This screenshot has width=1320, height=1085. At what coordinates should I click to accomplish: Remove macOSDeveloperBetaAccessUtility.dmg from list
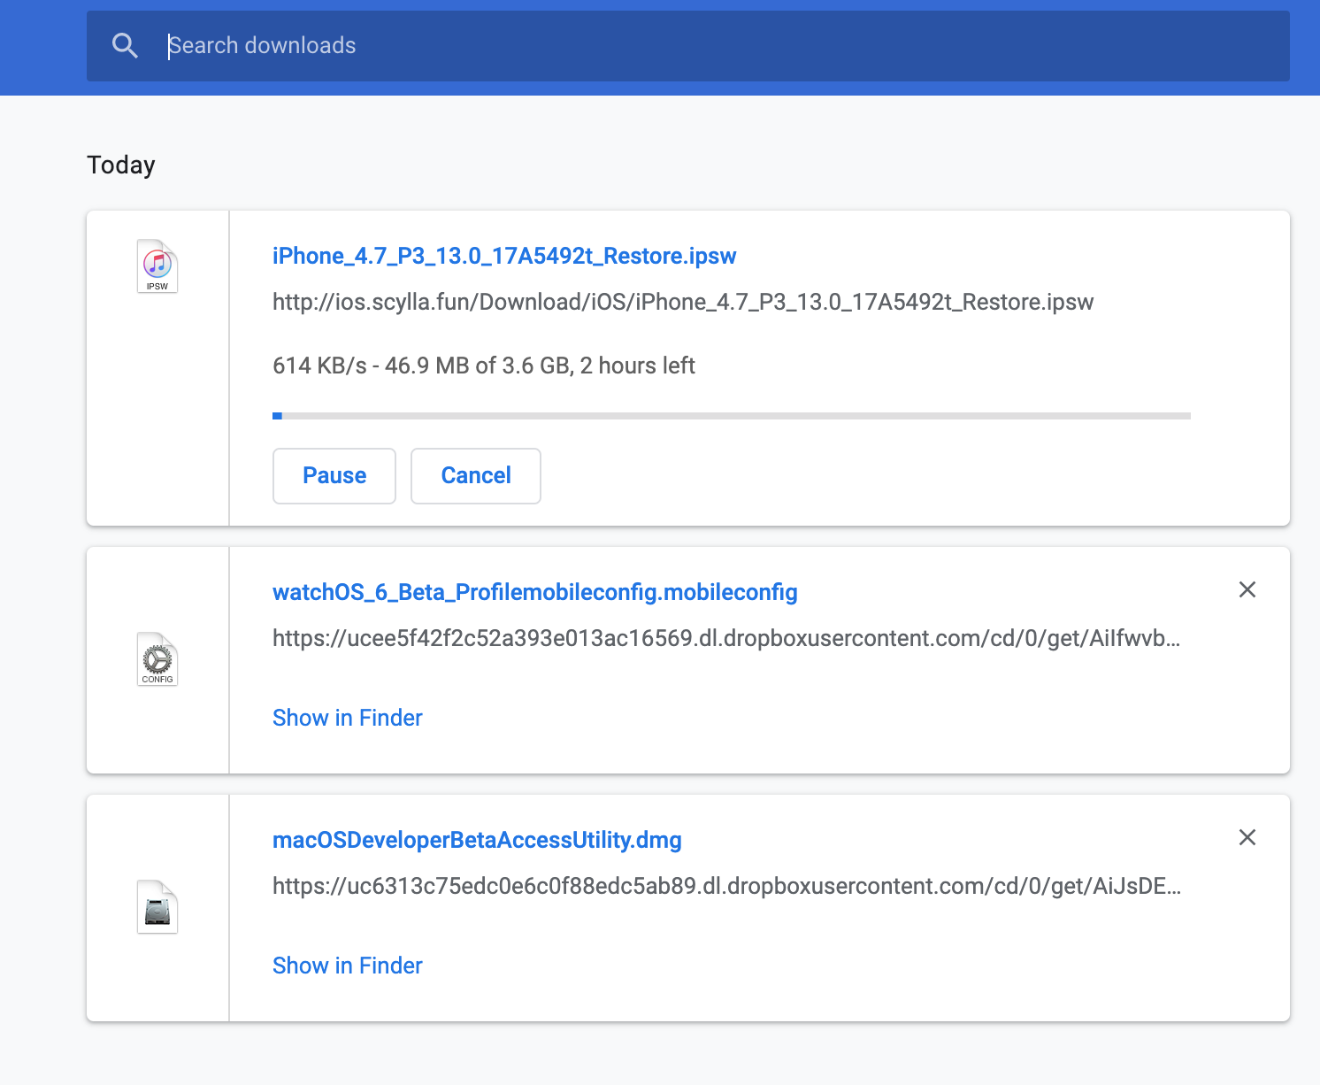(1247, 837)
